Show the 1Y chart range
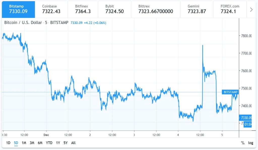This screenshot has height=150, width=258. pyautogui.click(x=58, y=143)
